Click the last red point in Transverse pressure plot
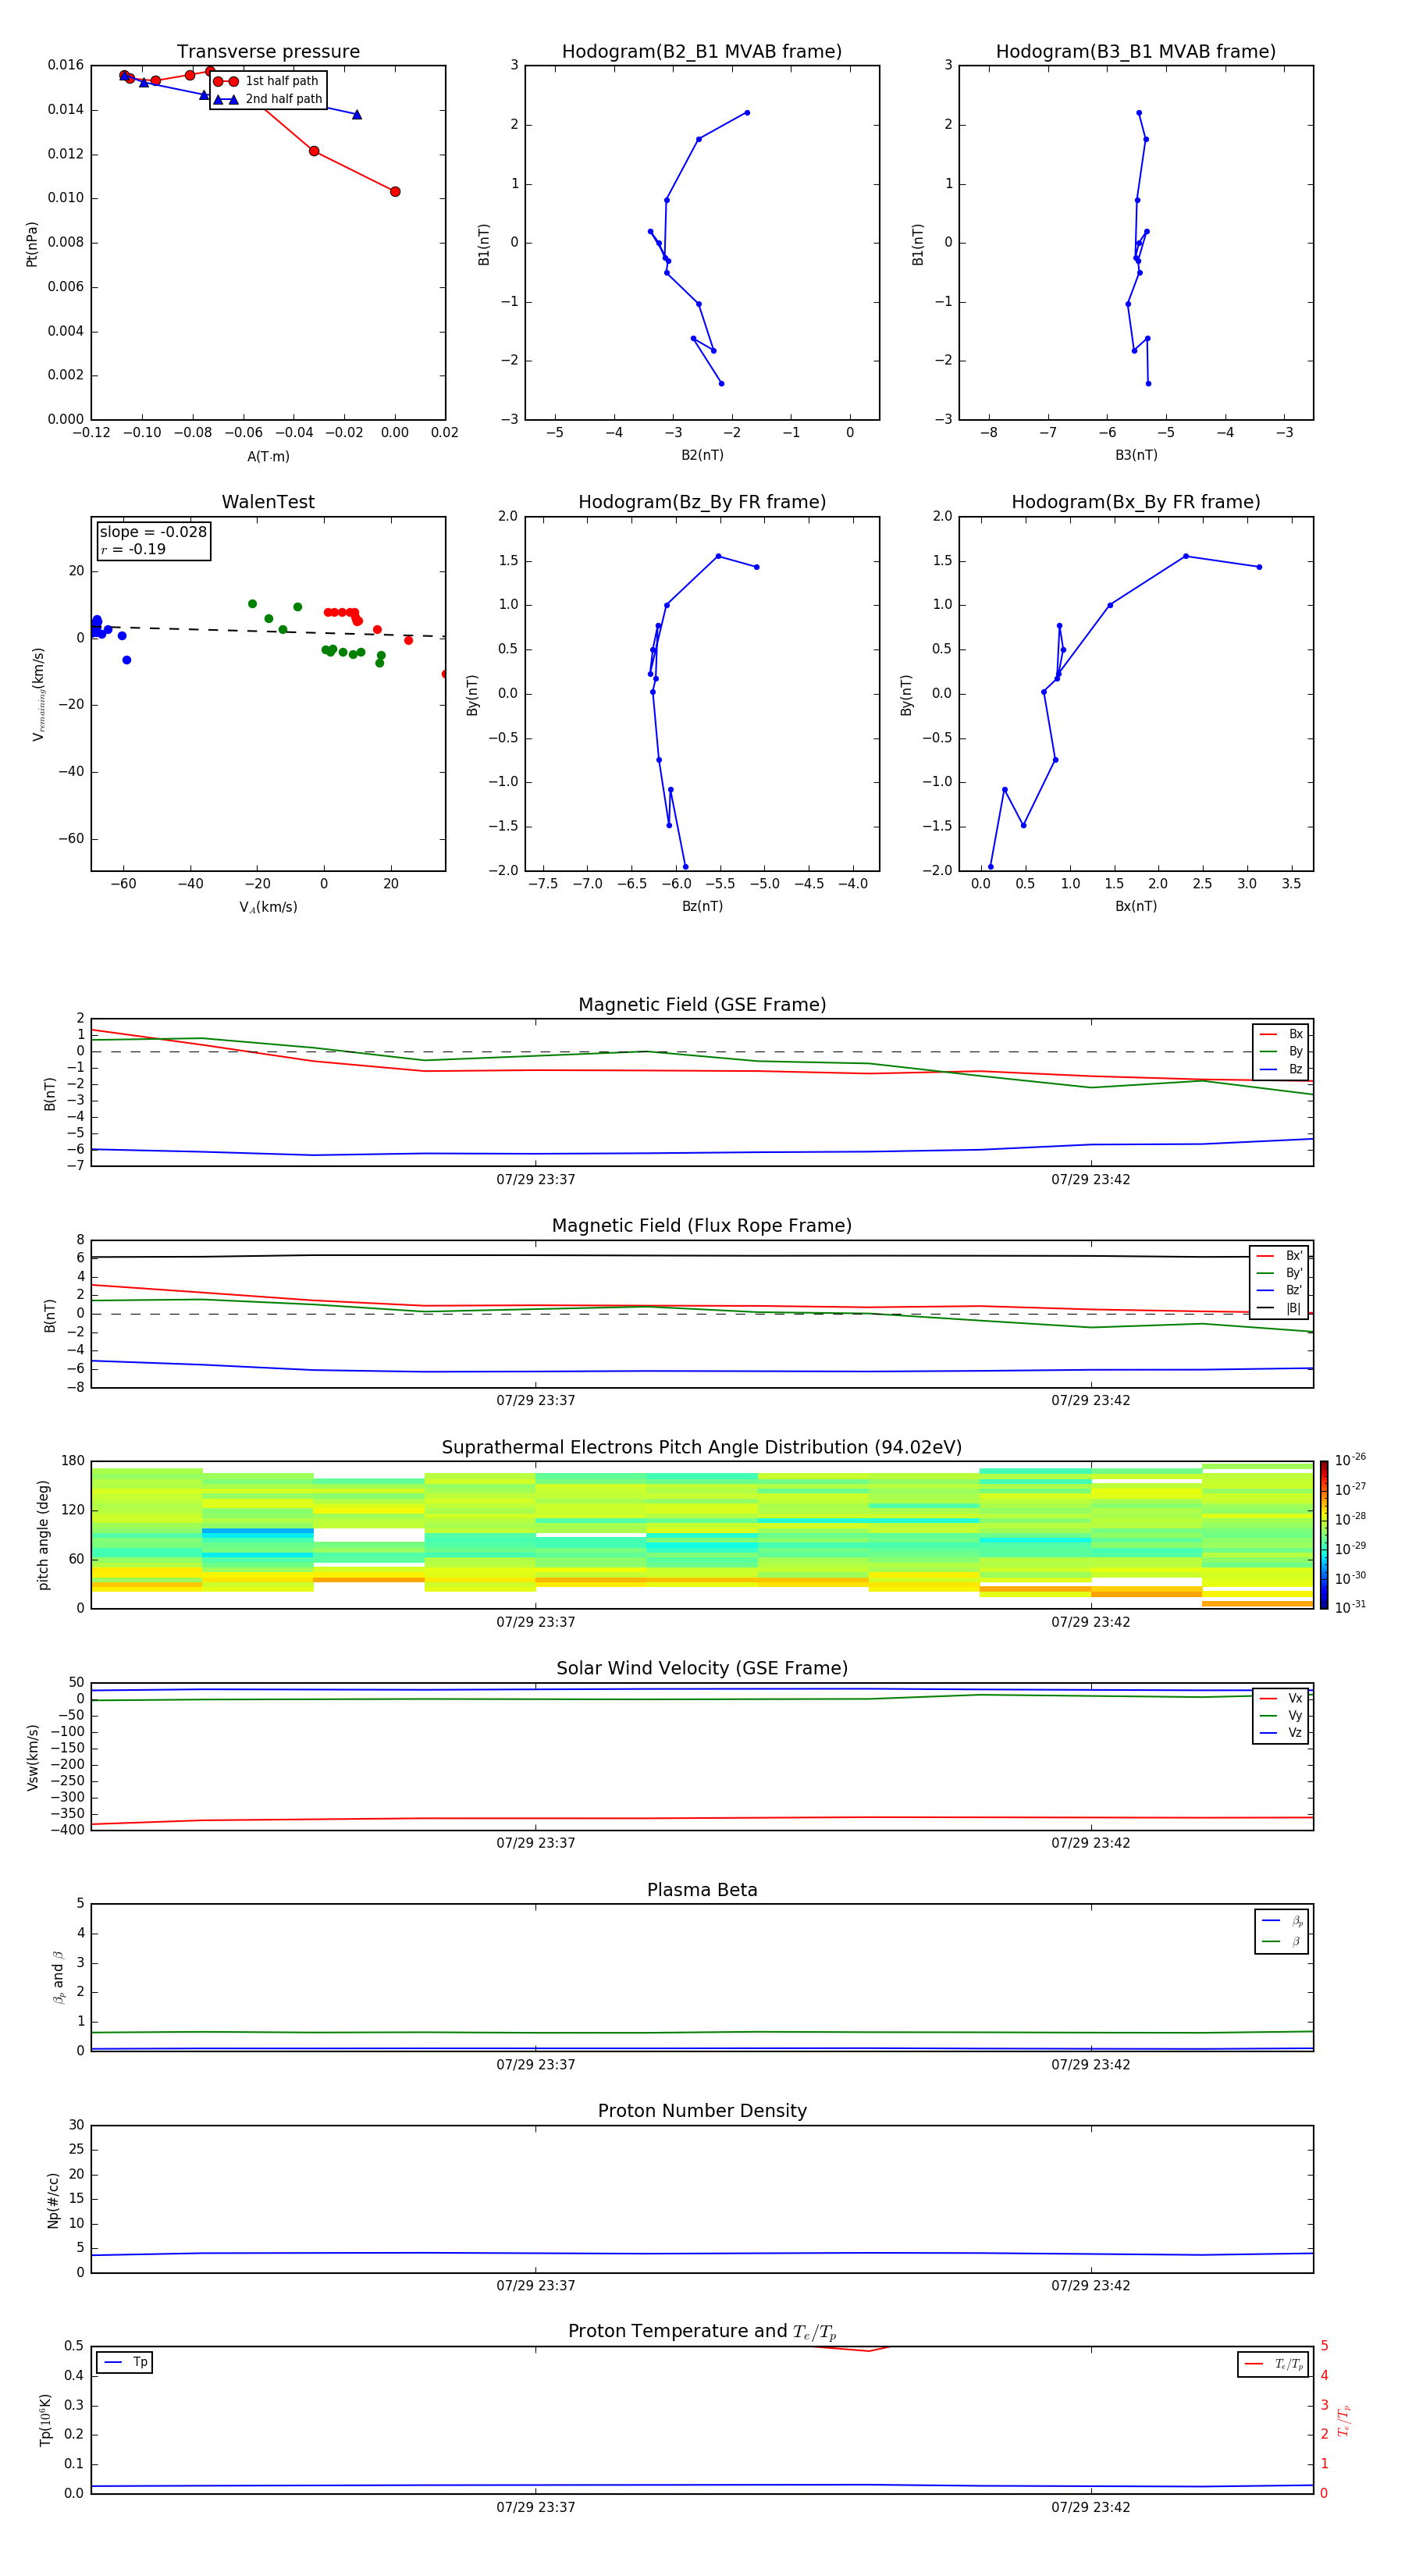Image resolution: width=1405 pixels, height=2576 pixels. (395, 192)
